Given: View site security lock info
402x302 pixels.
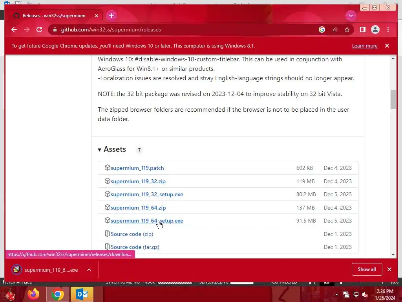Looking at the screenshot, I should coord(55,29).
